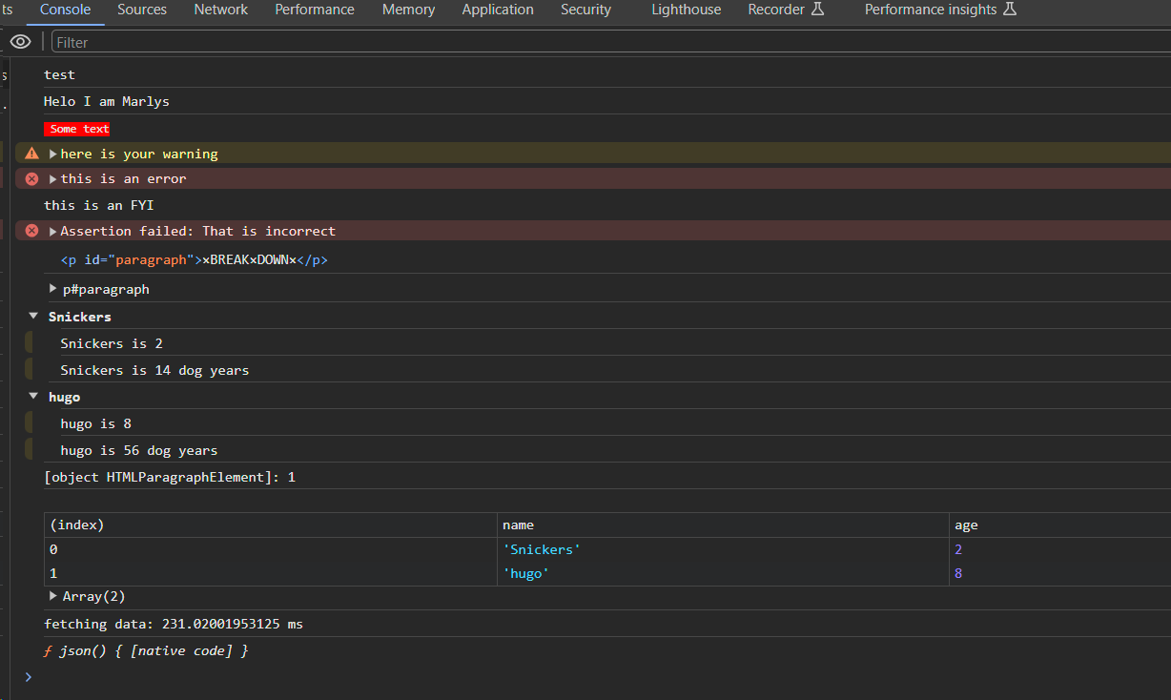The height and width of the screenshot is (700, 1171).
Task: Switch to the Lighthouse tab
Action: tap(687, 10)
